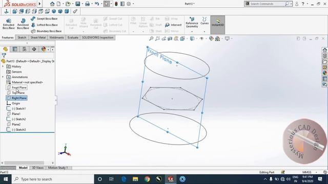The image size is (328, 184).
Task: Open the DisplayManager tab
Action: tap(44, 49)
